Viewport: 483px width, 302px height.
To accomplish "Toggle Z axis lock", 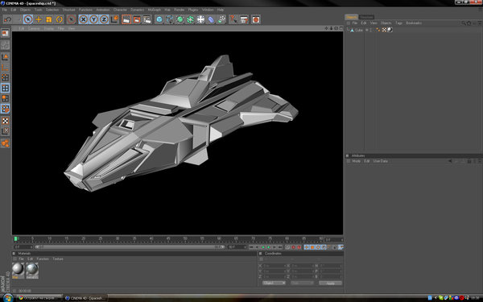I will coord(104,19).
